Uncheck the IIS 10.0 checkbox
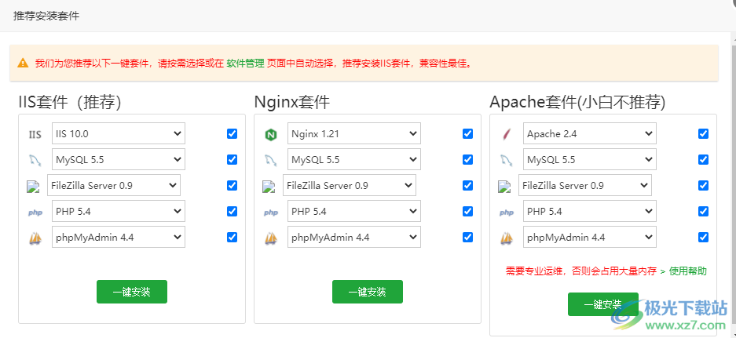The width and height of the screenshot is (736, 338). tap(232, 133)
